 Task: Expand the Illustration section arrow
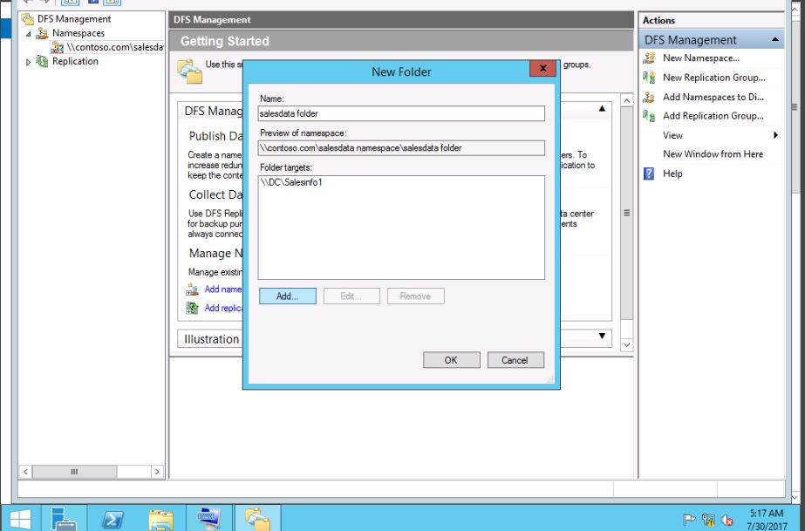click(x=602, y=337)
